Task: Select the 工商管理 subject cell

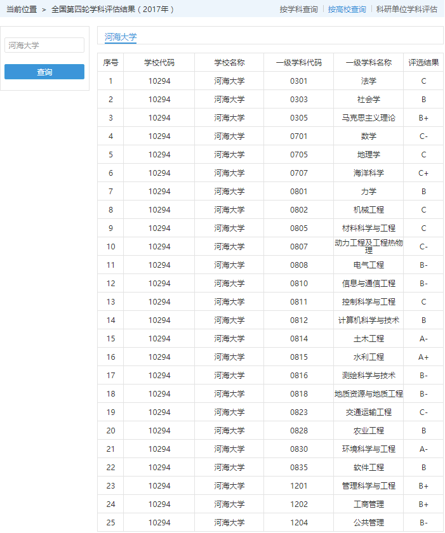Action: (369, 504)
